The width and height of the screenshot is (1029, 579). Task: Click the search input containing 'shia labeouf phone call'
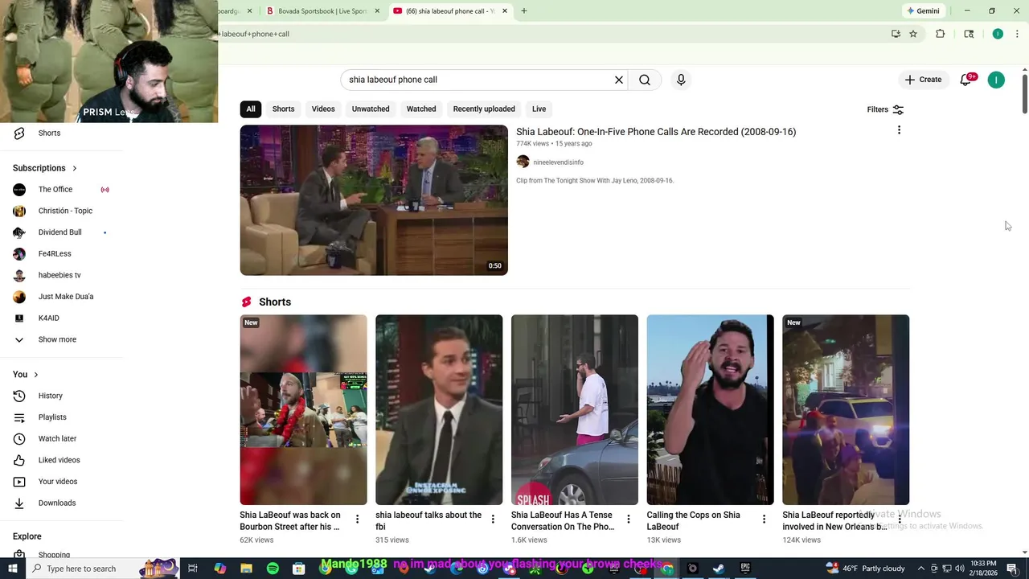(x=478, y=80)
